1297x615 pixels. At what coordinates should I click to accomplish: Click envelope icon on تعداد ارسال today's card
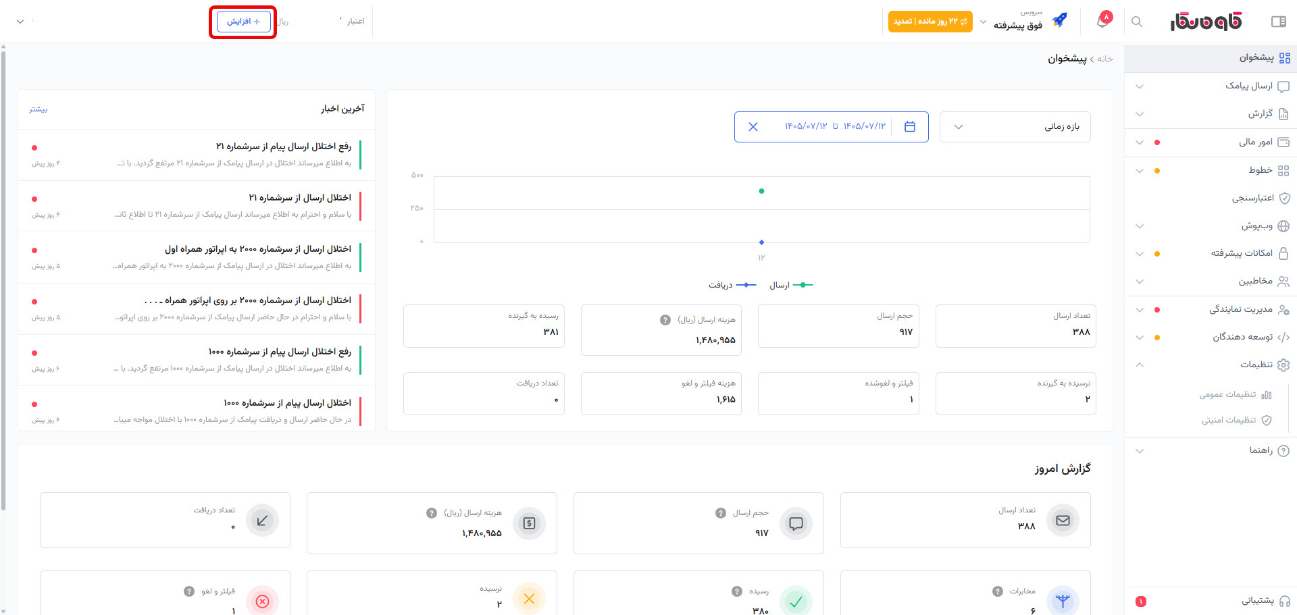click(1063, 520)
